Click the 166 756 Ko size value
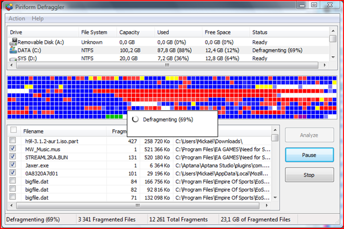Viewport: 344px width, 229px height. pyautogui.click(x=157, y=182)
